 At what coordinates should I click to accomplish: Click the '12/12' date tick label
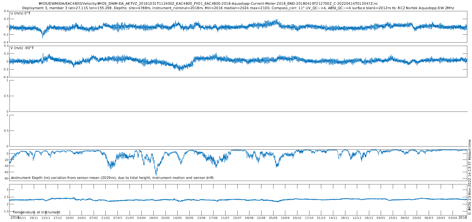point(357,218)
